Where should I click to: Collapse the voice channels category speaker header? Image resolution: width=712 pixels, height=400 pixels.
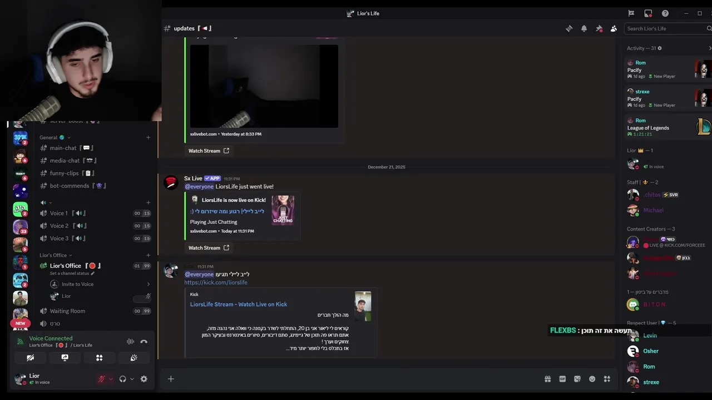pos(46,203)
